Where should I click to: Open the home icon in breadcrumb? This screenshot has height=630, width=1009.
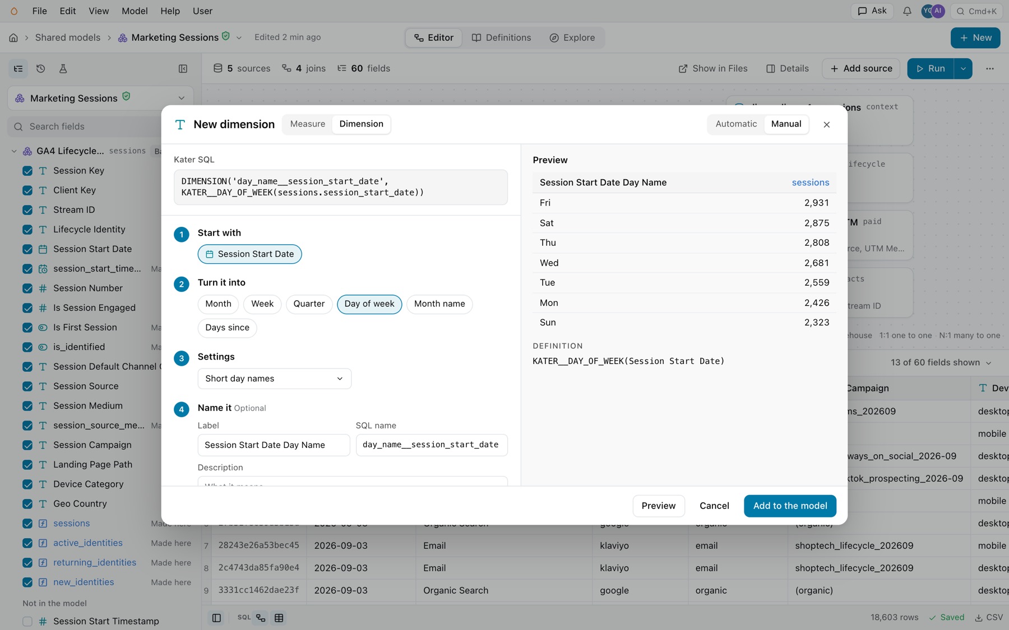[x=13, y=38]
